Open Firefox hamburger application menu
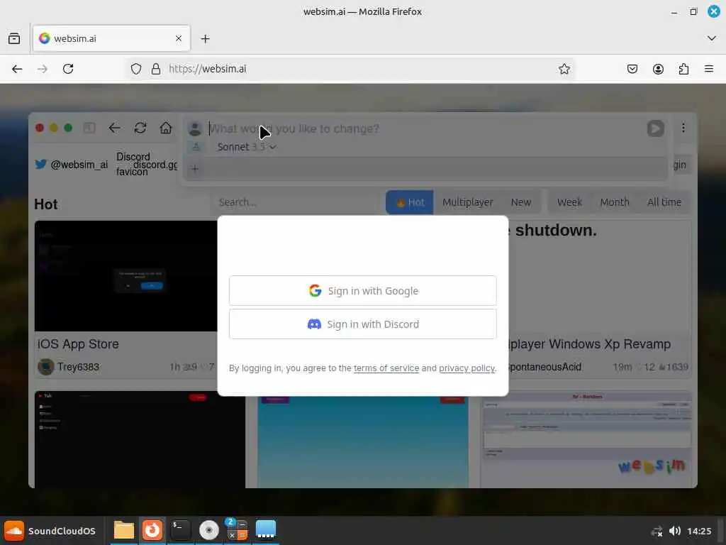 [x=709, y=69]
